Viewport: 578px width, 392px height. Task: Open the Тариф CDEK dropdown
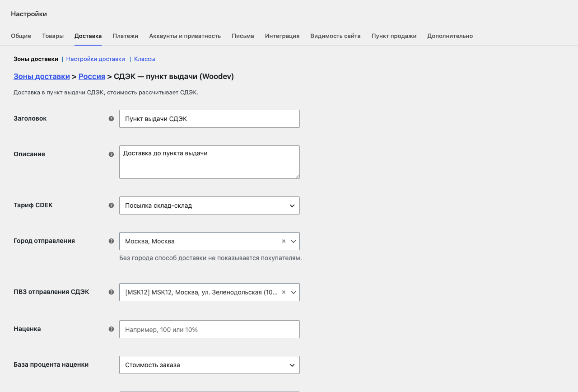[210, 205]
